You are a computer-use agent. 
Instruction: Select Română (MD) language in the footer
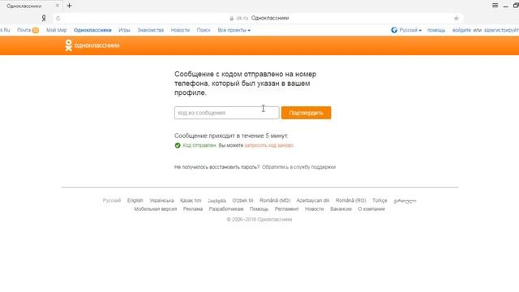[x=275, y=200]
